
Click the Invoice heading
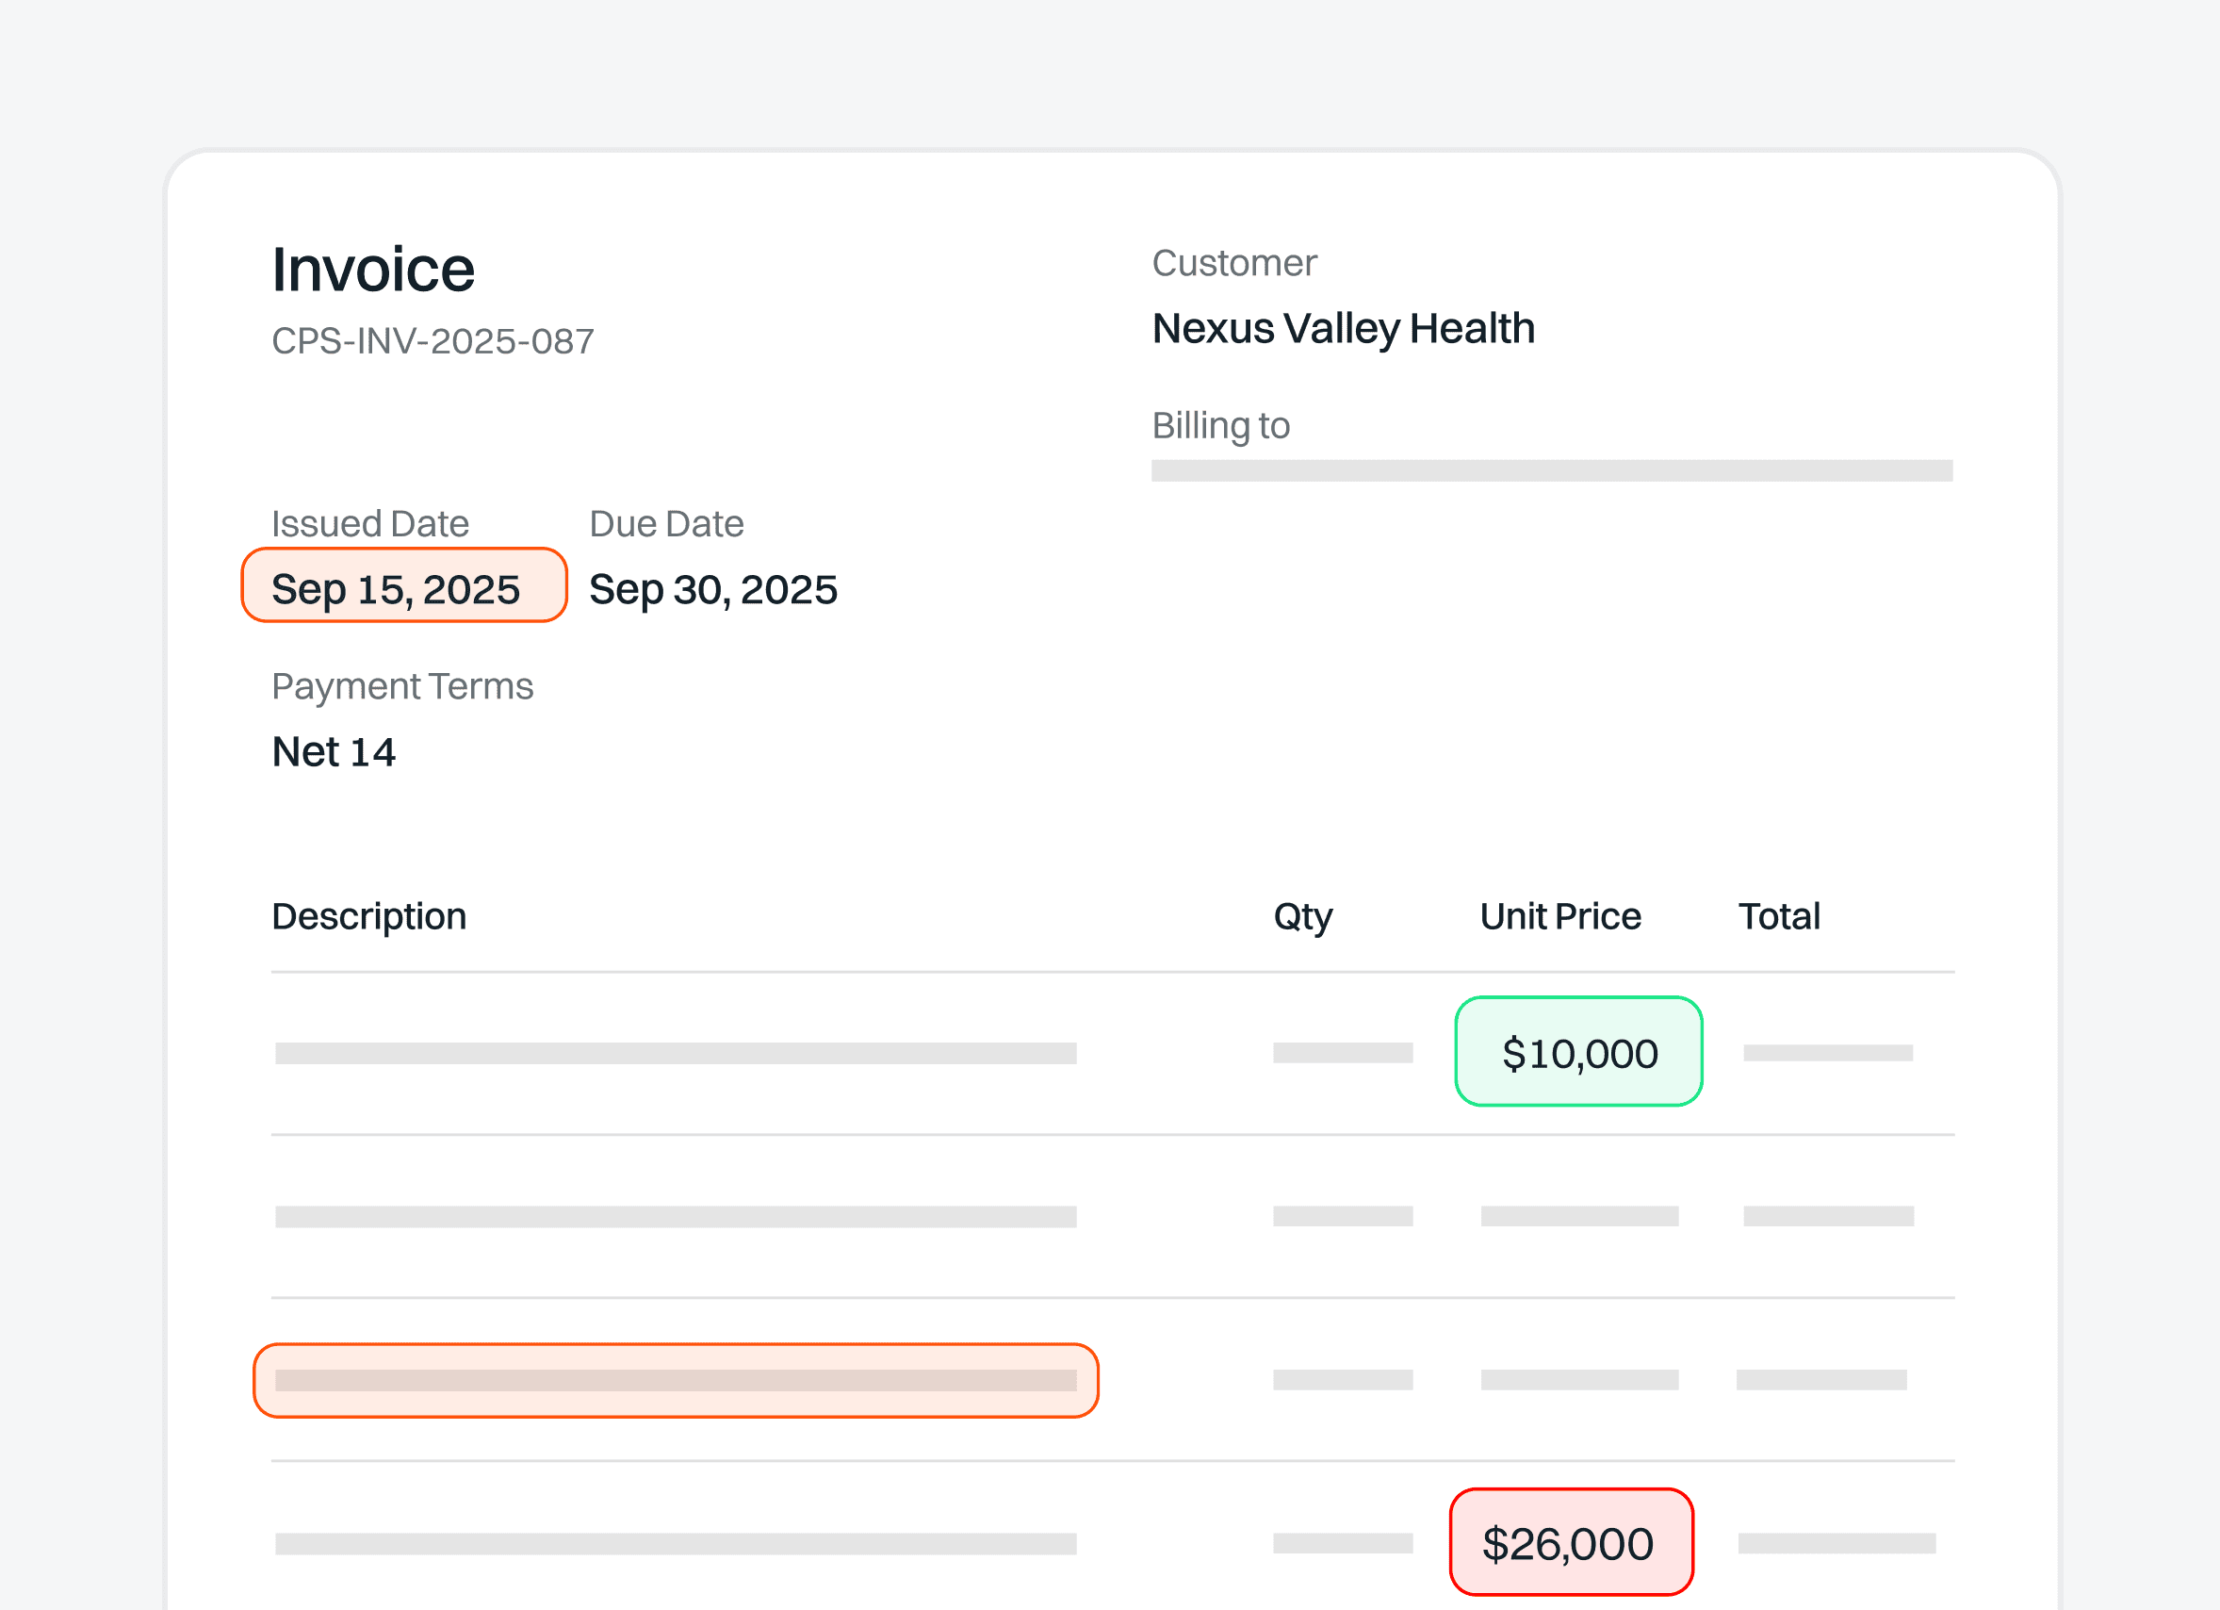click(x=373, y=270)
